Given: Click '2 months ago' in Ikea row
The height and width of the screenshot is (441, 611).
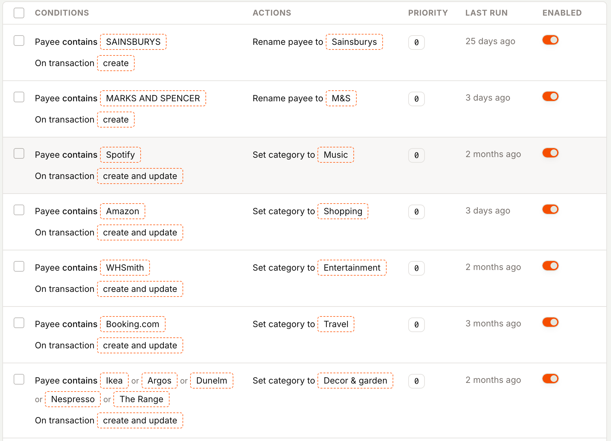Looking at the screenshot, I should 493,380.
